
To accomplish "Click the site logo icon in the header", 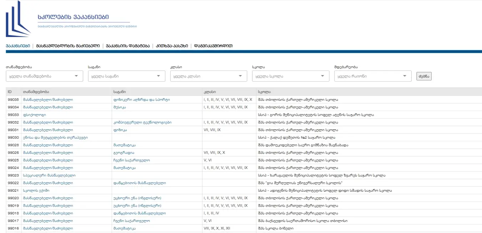I will click(18, 19).
